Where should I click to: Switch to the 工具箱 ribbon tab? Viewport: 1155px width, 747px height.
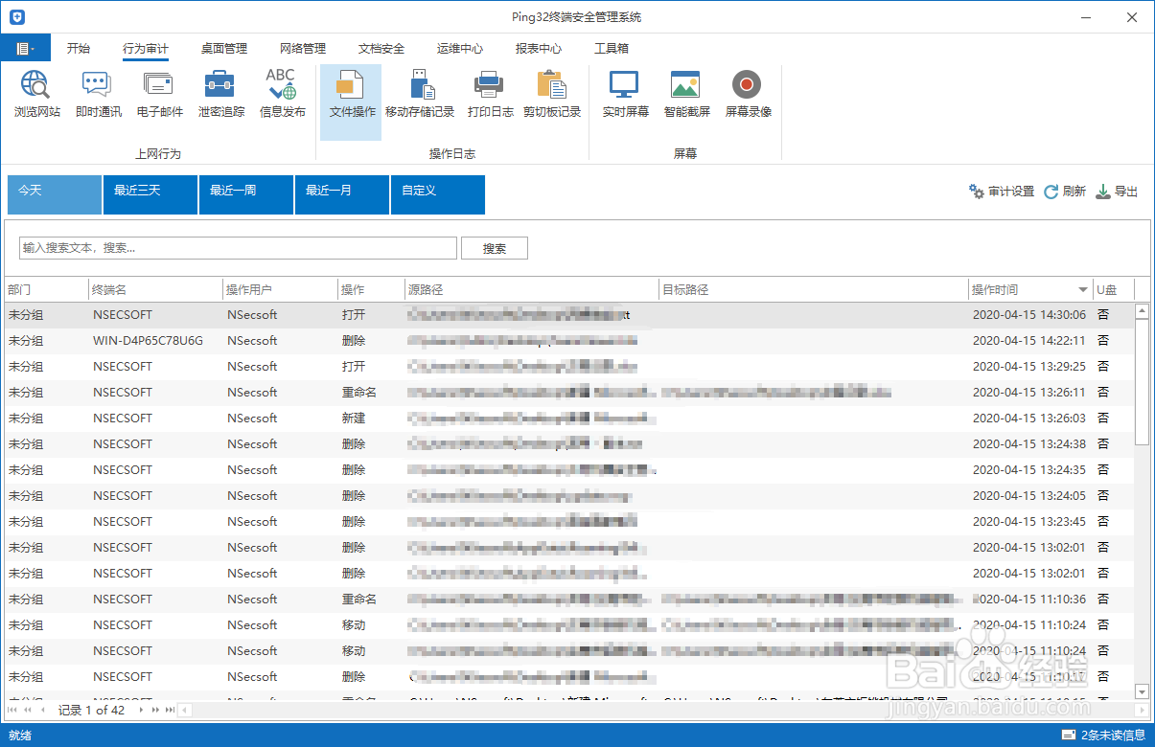pyautogui.click(x=612, y=48)
